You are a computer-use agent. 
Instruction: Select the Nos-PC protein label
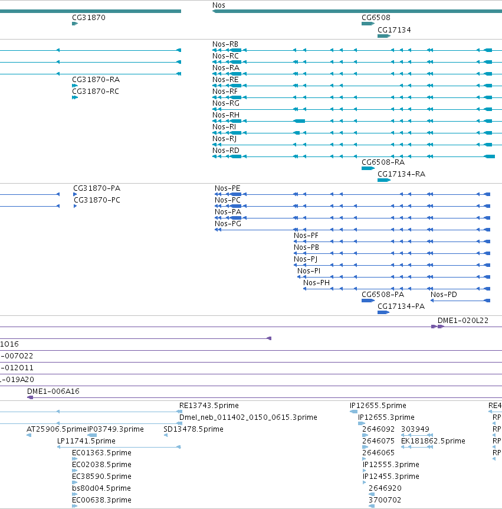point(228,200)
